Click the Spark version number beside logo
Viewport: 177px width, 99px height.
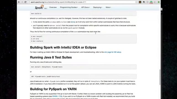pyautogui.click(x=45, y=9)
